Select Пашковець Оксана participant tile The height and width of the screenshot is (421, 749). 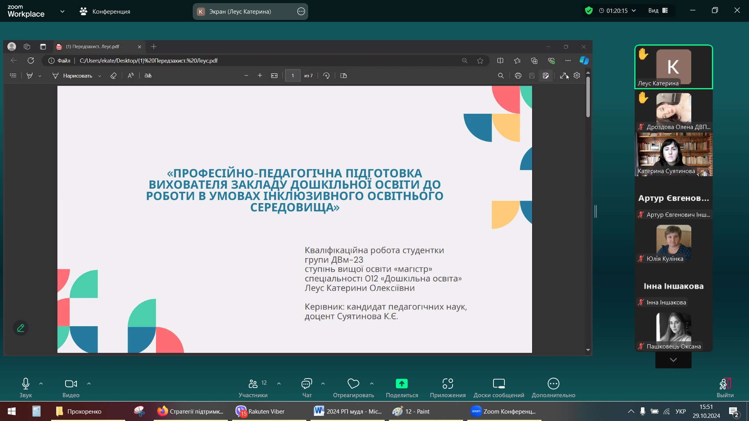point(674,330)
